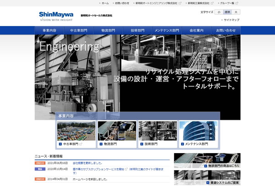The width and height of the screenshot is (275, 186).
Task: Open the machinery thumbnail for 技術部門
Action: pyautogui.click(x=158, y=131)
